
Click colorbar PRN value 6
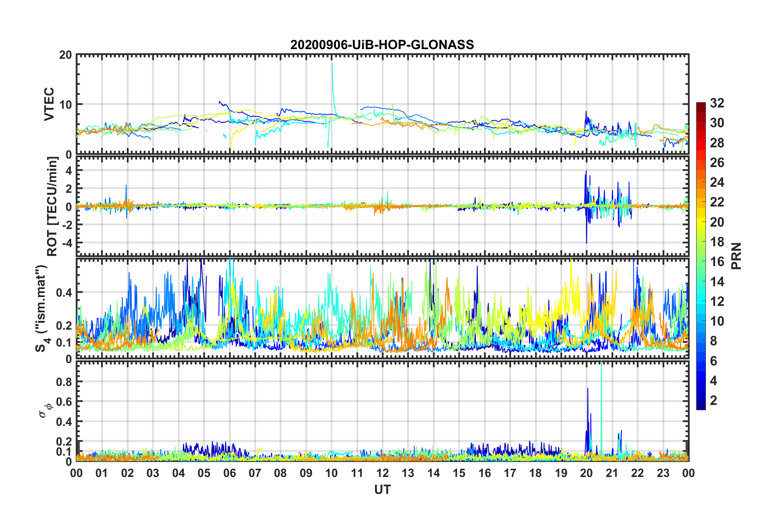(714, 361)
